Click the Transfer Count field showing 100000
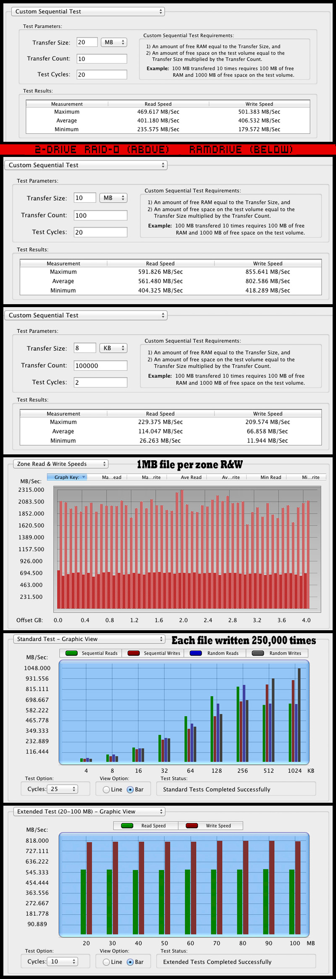This screenshot has height=979, width=336. pos(100,366)
